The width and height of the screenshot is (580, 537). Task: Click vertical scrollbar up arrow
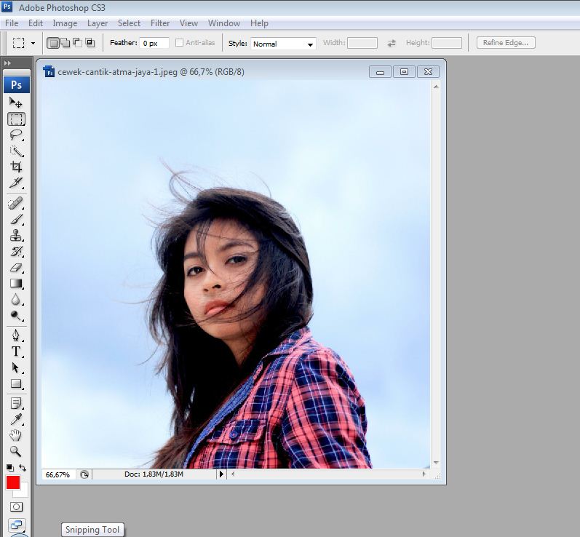436,87
